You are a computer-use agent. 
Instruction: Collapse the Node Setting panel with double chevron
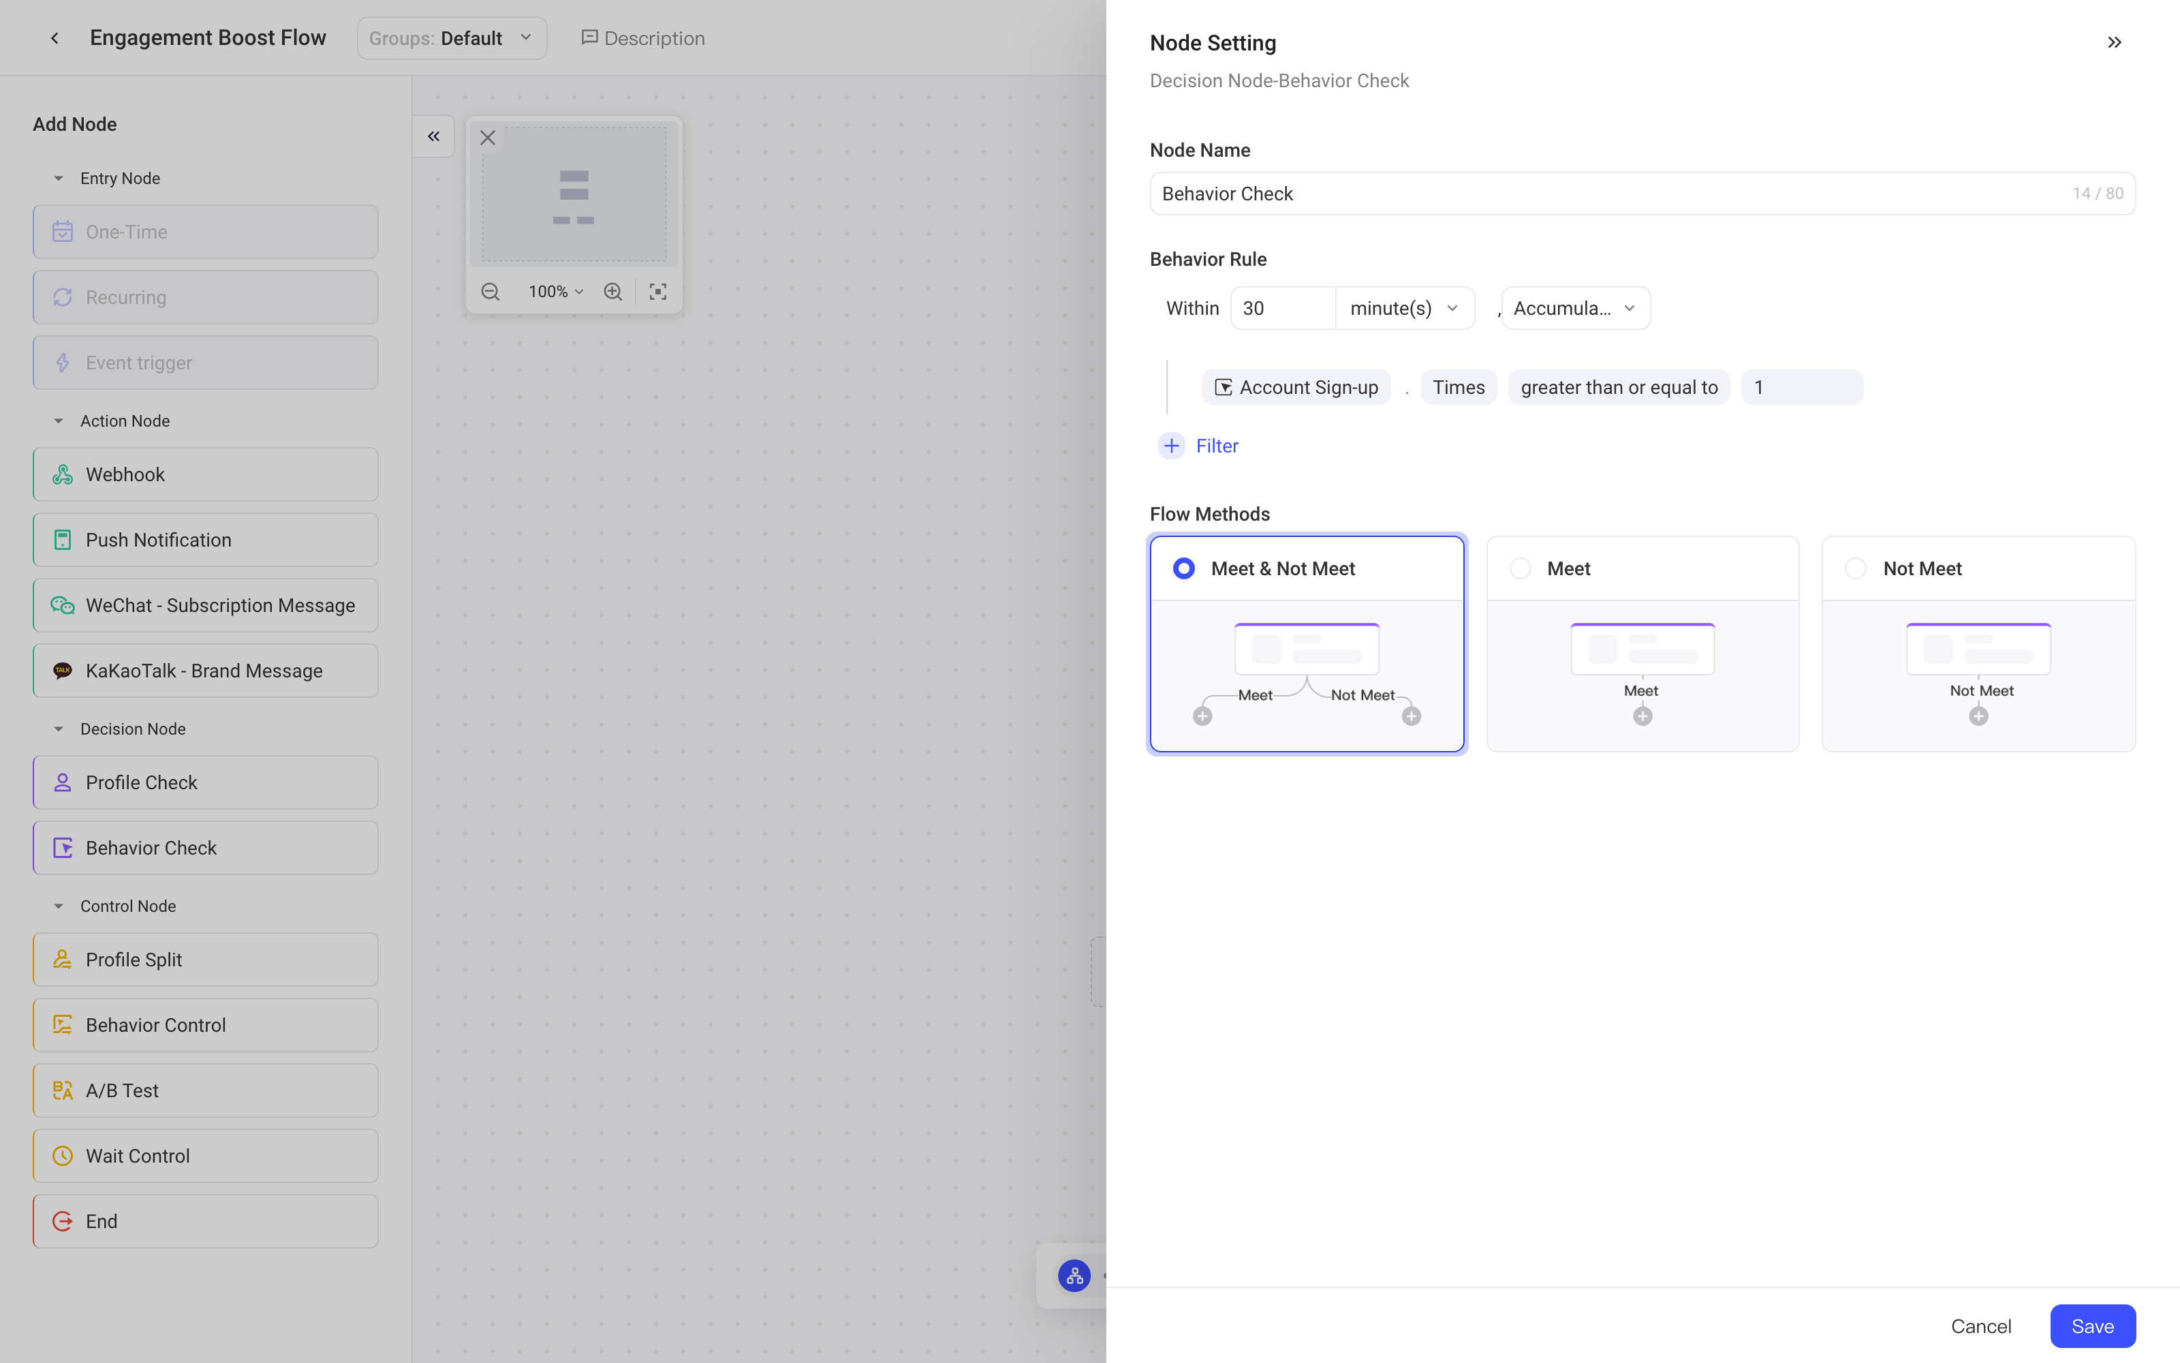2114,42
